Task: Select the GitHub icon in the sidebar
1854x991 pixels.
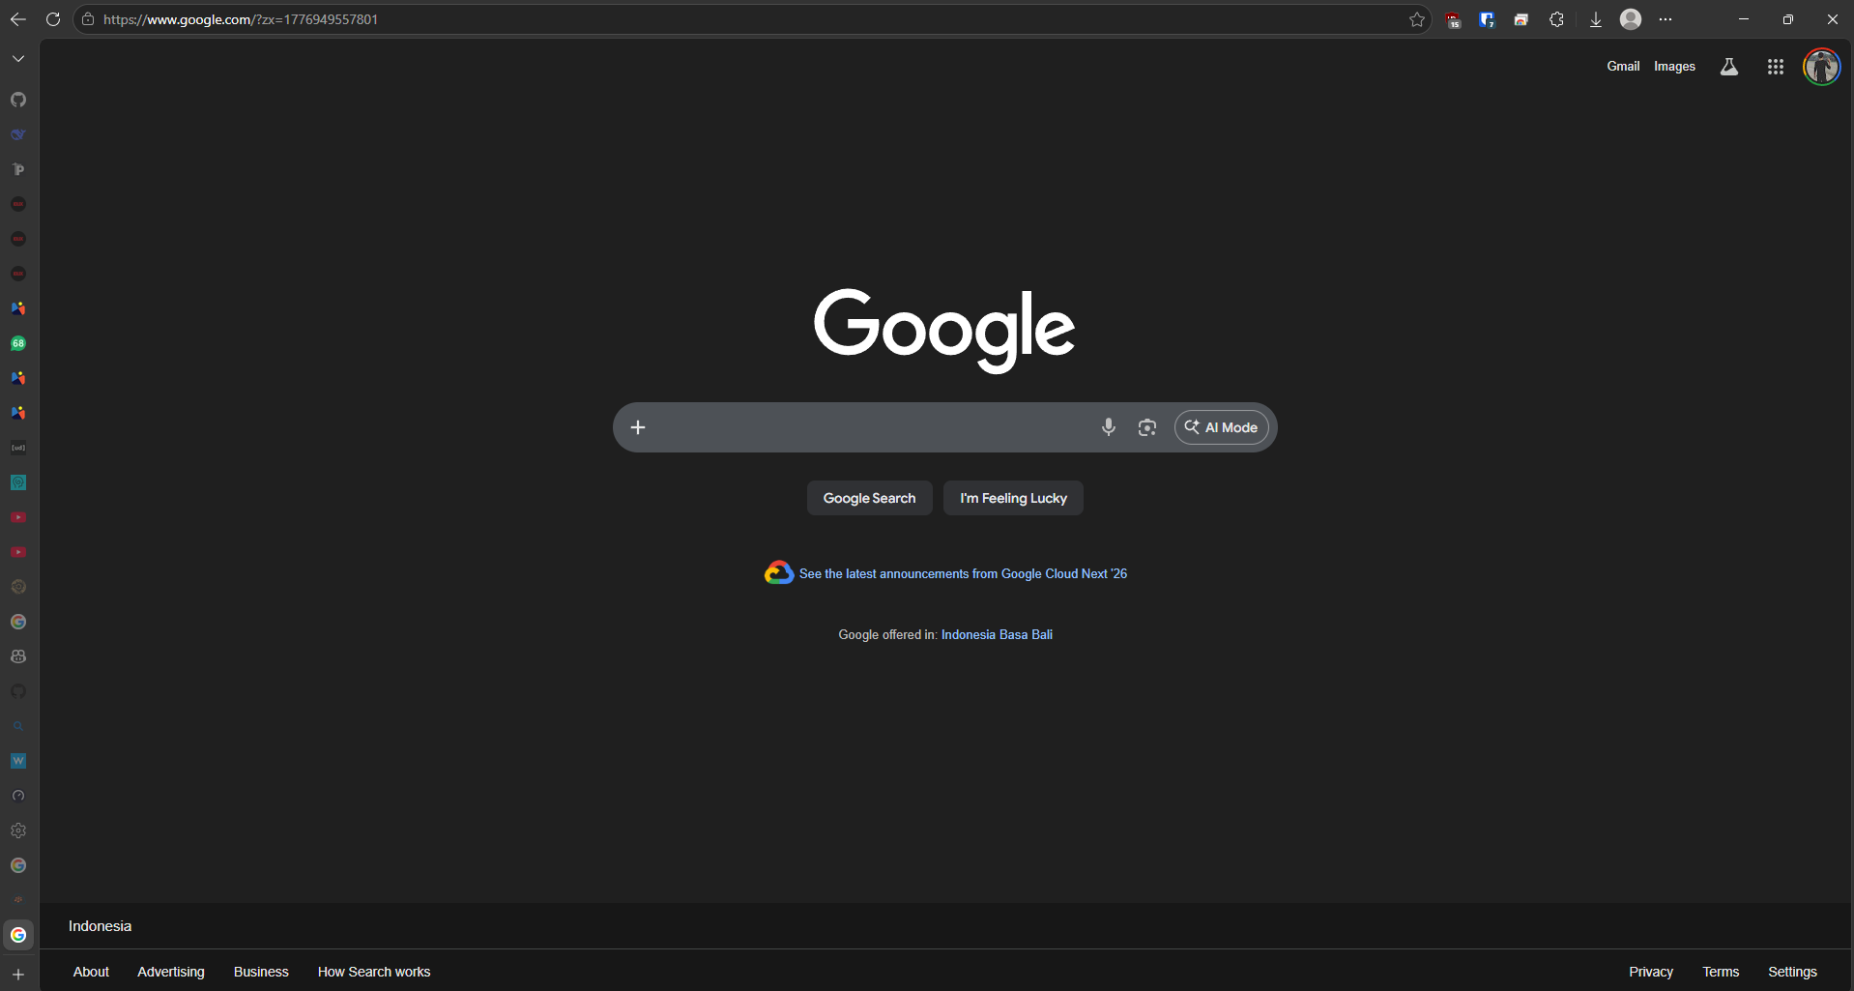Action: pos(17,100)
